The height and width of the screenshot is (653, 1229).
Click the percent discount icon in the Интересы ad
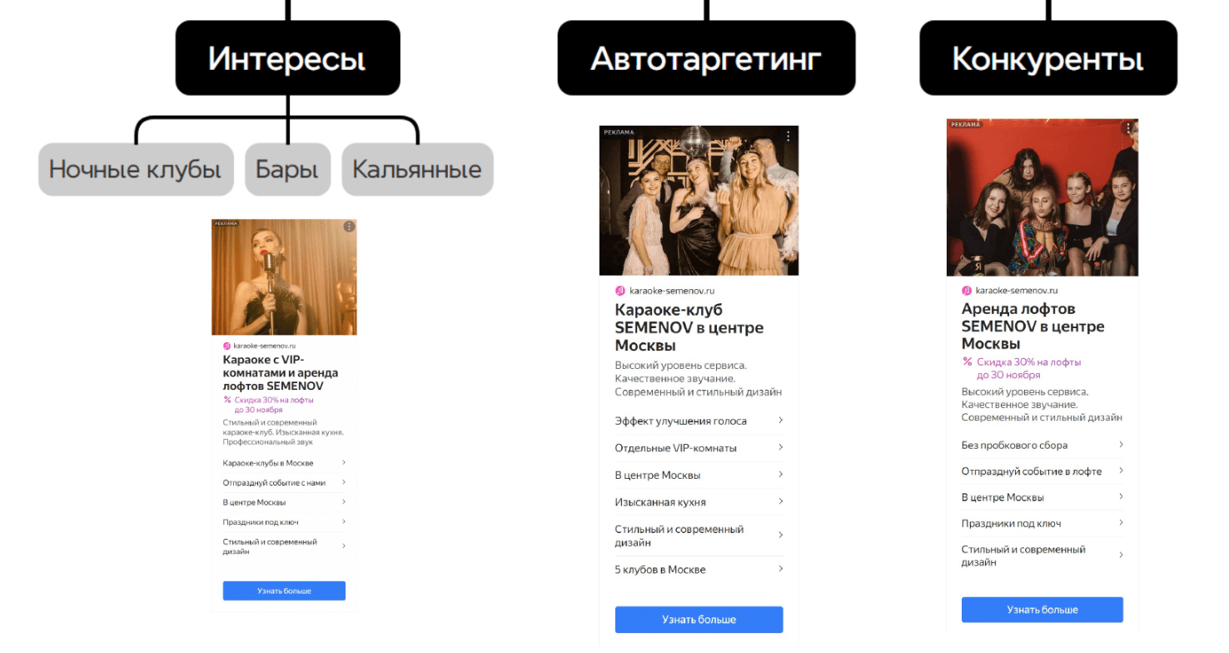coord(227,400)
